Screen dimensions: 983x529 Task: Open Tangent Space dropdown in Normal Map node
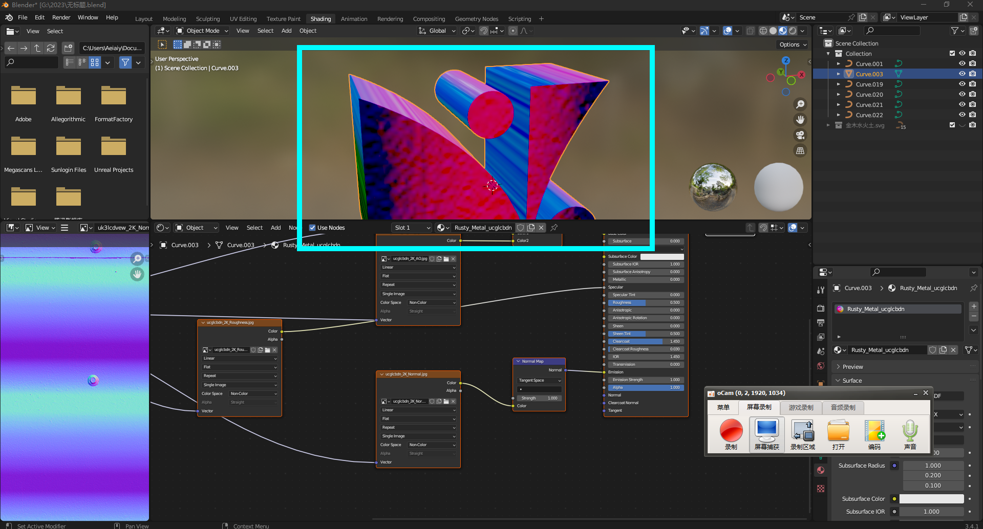[x=540, y=381]
